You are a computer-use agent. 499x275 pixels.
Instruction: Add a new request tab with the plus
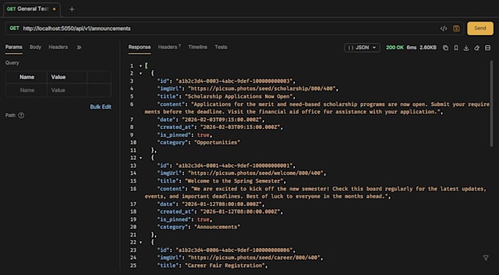72,10
